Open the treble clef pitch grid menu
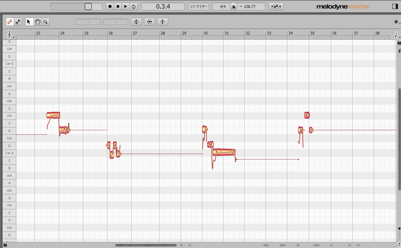Screen dimensions: 401x248 (x=10, y=34)
